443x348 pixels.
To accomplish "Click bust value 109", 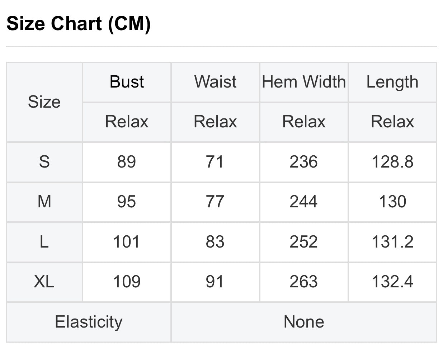I will [x=127, y=282].
